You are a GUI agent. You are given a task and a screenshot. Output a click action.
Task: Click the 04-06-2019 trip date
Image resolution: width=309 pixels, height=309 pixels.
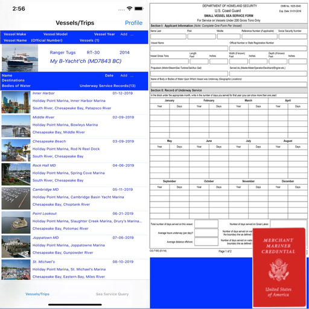click(123, 165)
